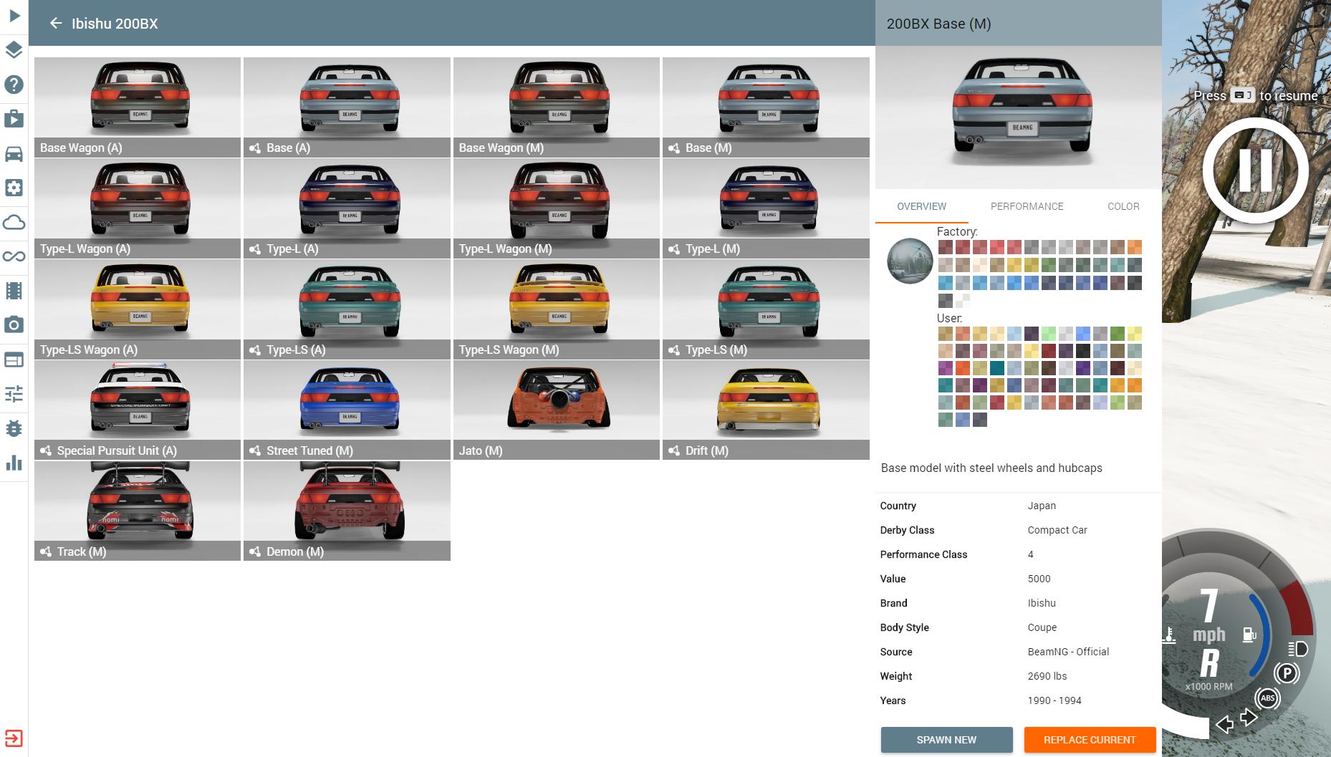Open the bar chart statistics icon
Viewport: 1331px width, 757px height.
(14, 463)
